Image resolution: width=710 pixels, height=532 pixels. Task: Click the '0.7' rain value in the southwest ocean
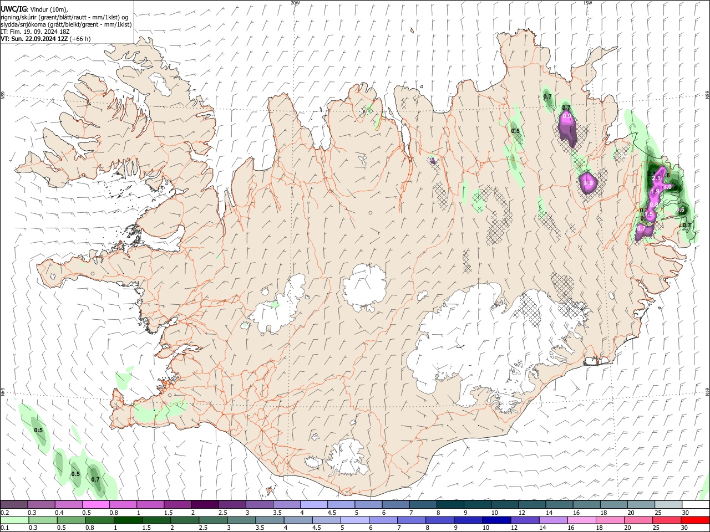pos(95,479)
